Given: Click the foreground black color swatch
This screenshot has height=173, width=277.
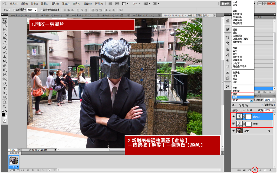Looking at the screenshot, I should point(3,115).
